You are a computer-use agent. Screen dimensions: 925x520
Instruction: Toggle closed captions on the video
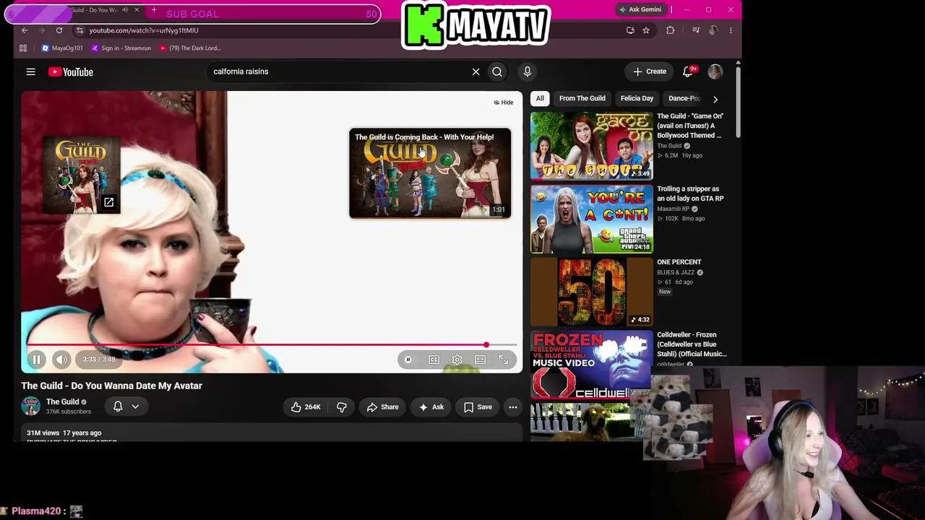[434, 360]
